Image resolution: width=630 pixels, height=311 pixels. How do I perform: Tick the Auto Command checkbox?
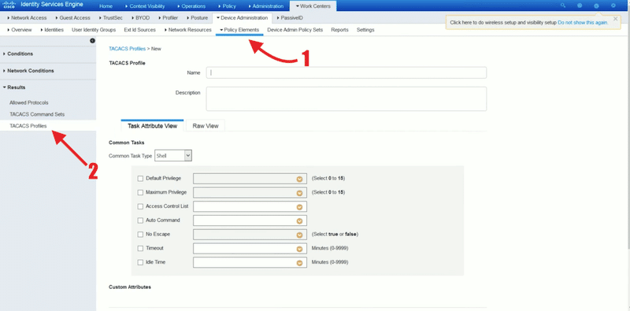click(140, 220)
